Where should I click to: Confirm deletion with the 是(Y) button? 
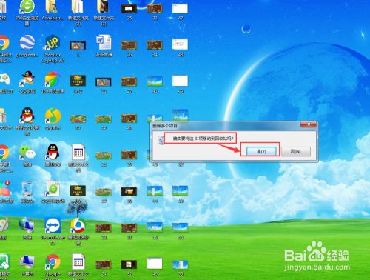[x=261, y=151]
